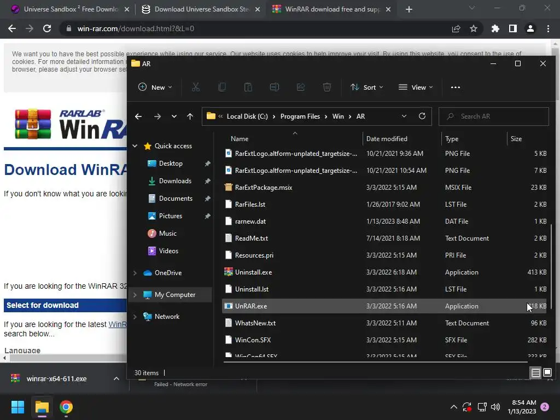Screen dimensions: 560x420
Task: Click Chrome's back navigation arrow
Action: (12, 28)
